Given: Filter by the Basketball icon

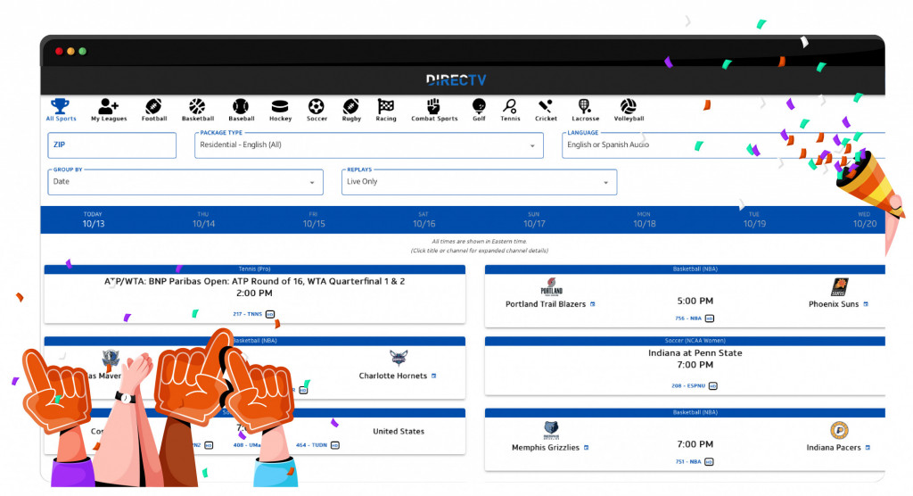Looking at the screenshot, I should point(197,106).
